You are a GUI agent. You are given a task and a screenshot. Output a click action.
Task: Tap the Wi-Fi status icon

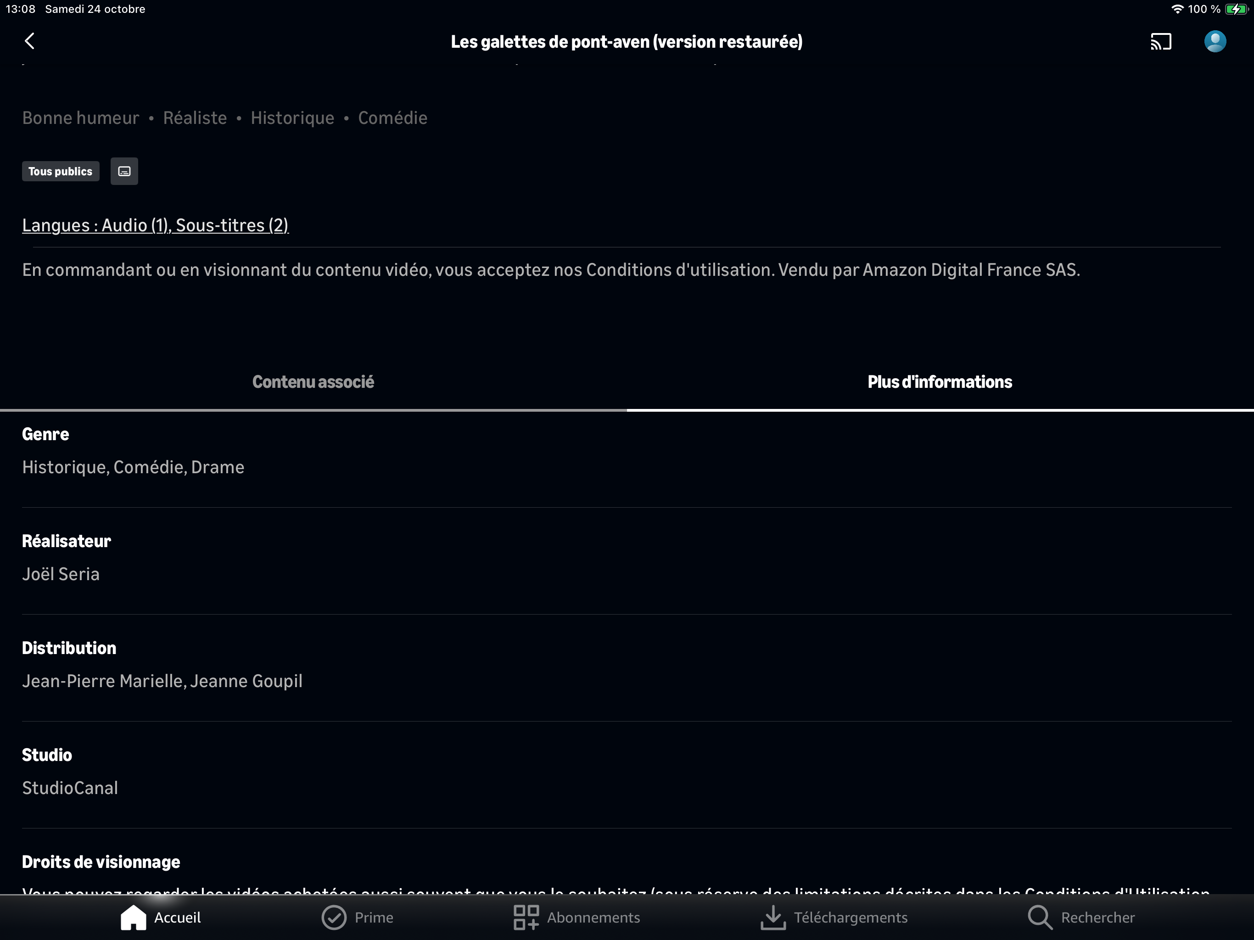tap(1177, 9)
